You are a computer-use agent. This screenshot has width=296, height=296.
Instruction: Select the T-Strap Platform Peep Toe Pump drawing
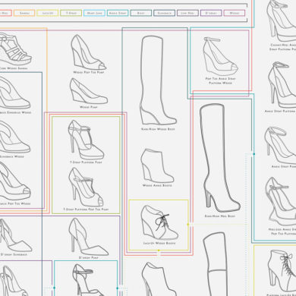click(x=86, y=187)
